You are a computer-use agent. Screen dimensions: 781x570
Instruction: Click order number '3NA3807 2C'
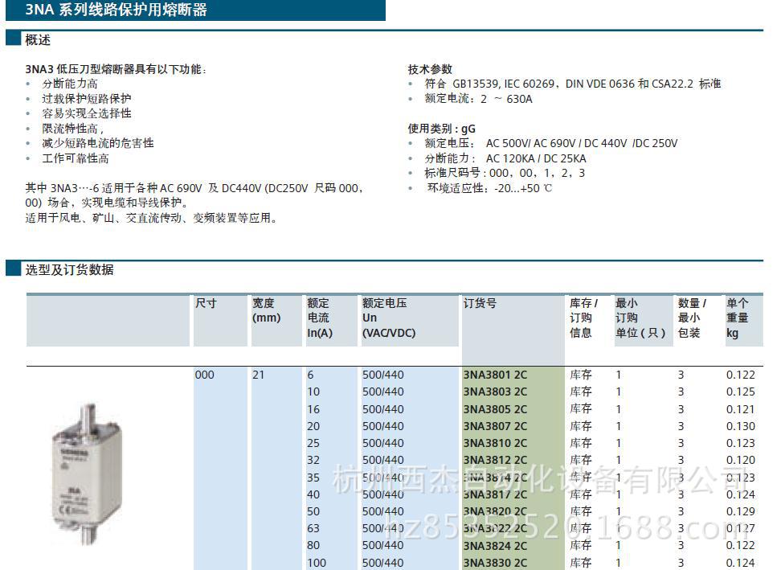[495, 426]
